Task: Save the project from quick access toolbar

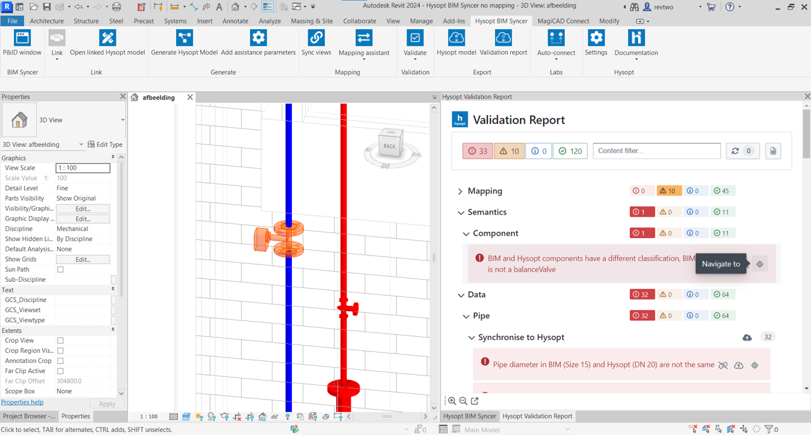Action: 47,7
